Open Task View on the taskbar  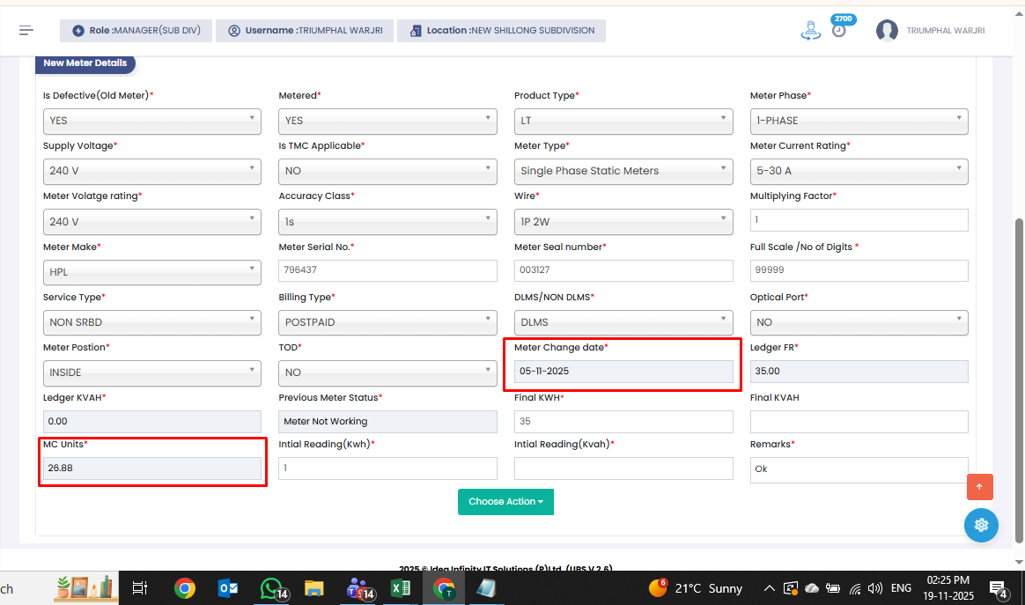click(140, 588)
